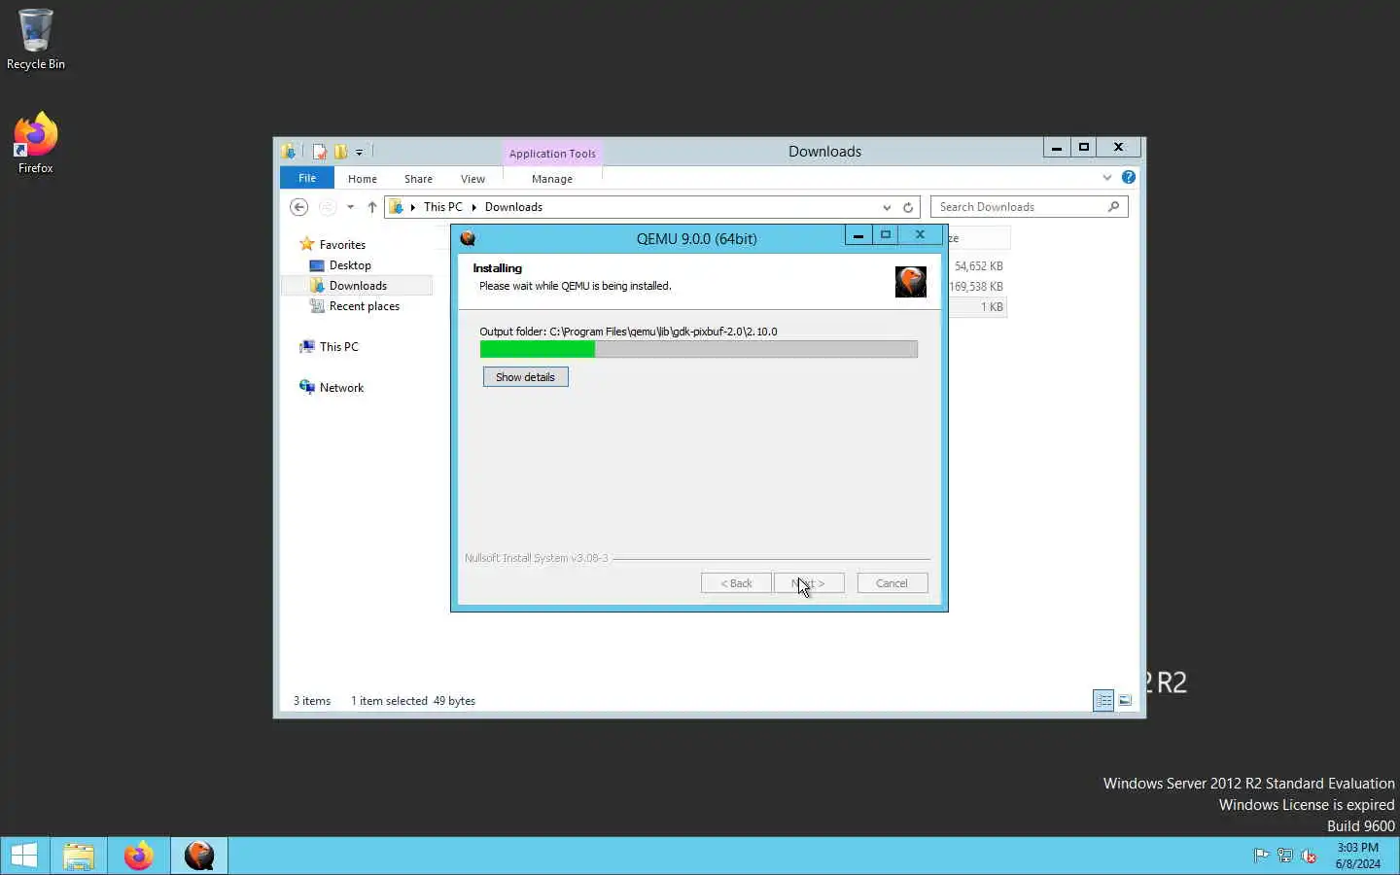Click the 169,538 KB file size cell
1400x875 pixels.
[x=976, y=287]
